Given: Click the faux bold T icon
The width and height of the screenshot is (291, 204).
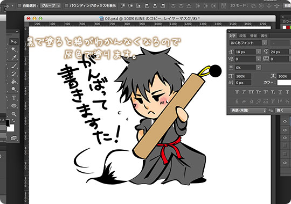Looking at the screenshot, I should click(x=237, y=92).
